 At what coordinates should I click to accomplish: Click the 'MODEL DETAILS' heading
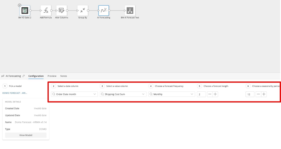point(13,102)
